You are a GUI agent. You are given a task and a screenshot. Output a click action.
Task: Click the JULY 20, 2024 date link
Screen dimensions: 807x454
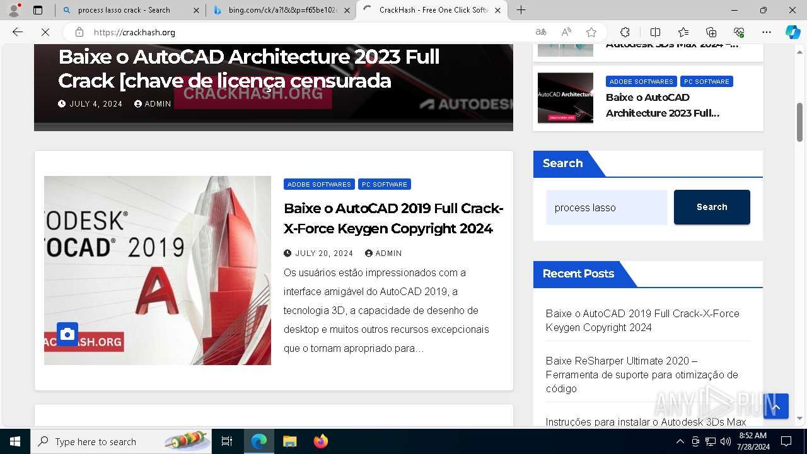(x=324, y=253)
